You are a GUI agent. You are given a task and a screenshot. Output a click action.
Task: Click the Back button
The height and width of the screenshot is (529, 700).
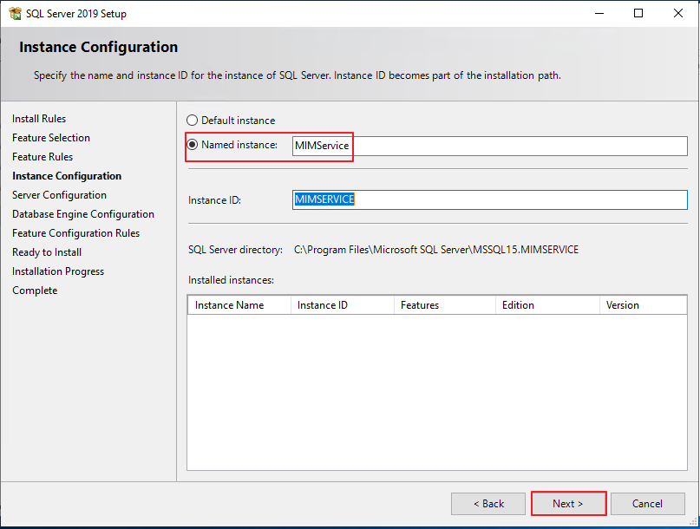pyautogui.click(x=488, y=504)
